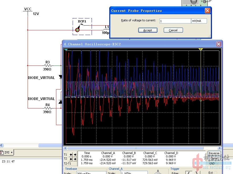Open the mV/mA unit selector
Viewport: 233px width, 174px height.
tap(199, 21)
